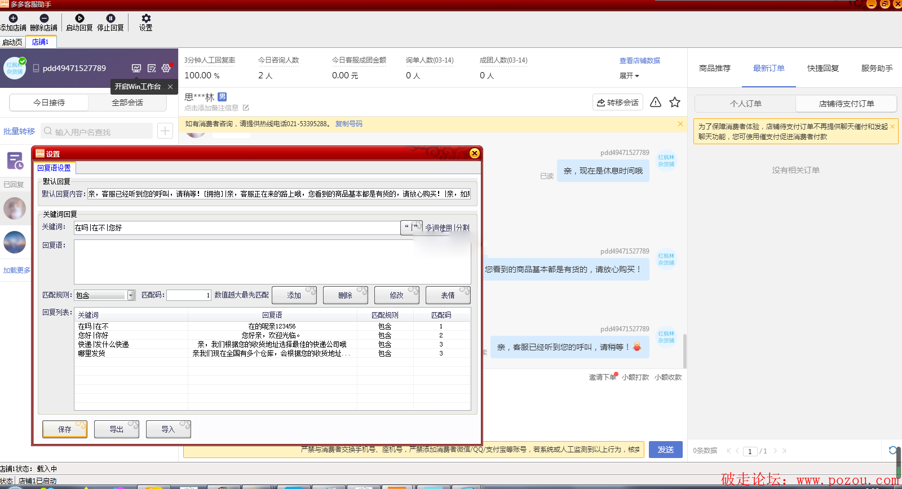Switch to 全部会话 conversation view
The width and height of the screenshot is (902, 489).
tap(127, 103)
